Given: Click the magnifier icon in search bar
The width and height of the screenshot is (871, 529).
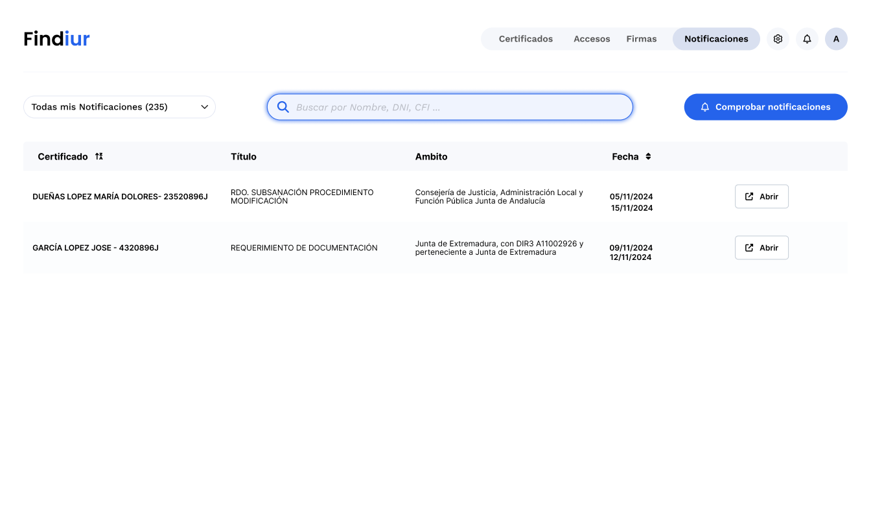Looking at the screenshot, I should click(283, 107).
